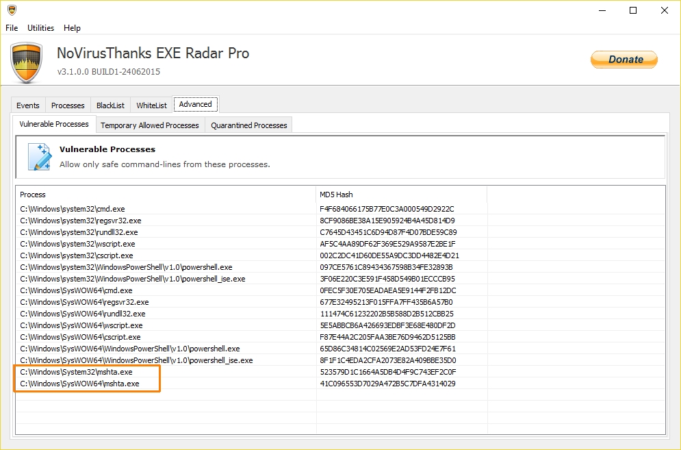Switch to the Processes tab

click(x=68, y=105)
